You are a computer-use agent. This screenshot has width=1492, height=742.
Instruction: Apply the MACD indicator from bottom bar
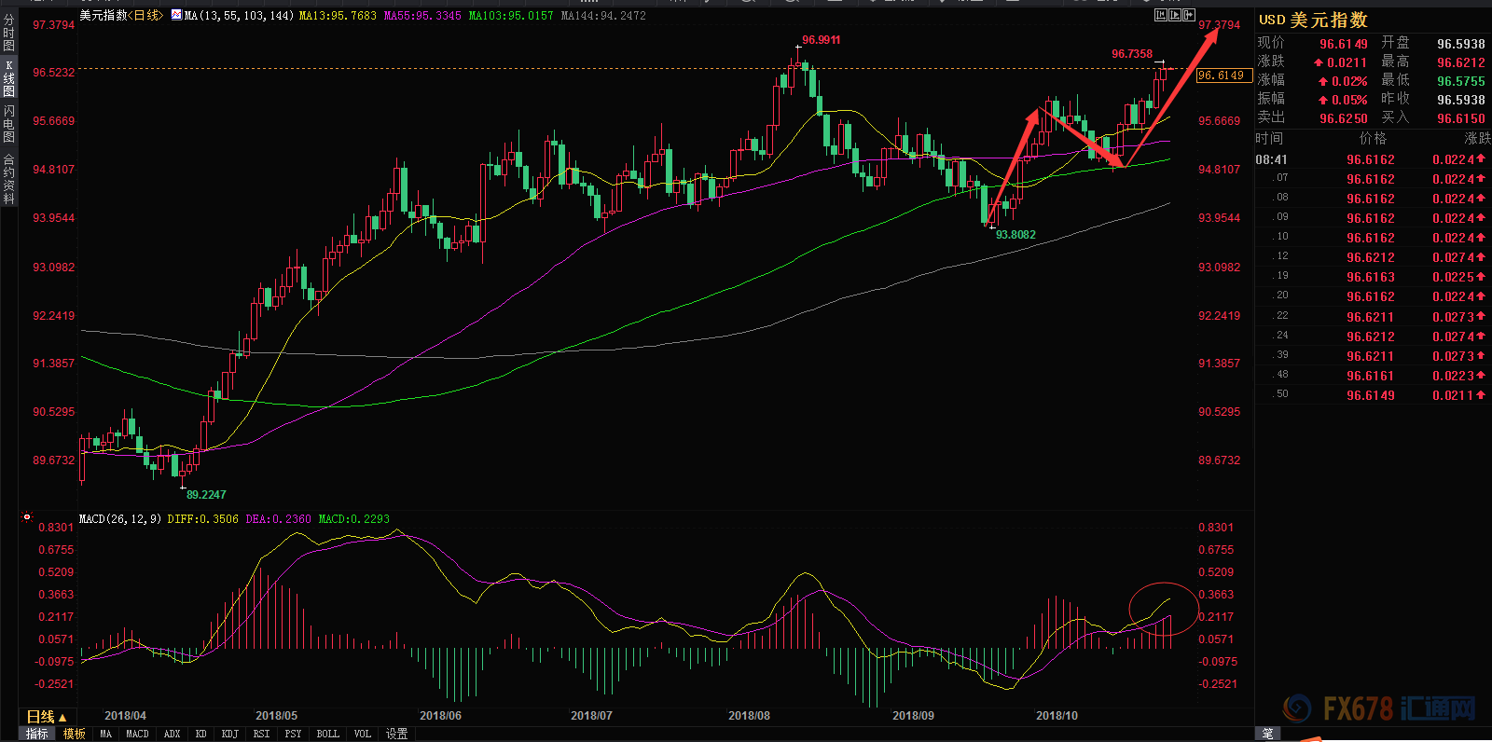tap(137, 734)
